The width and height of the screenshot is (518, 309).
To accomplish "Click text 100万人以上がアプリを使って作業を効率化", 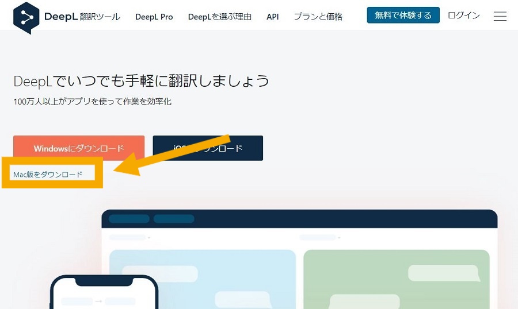I will click(x=93, y=102).
